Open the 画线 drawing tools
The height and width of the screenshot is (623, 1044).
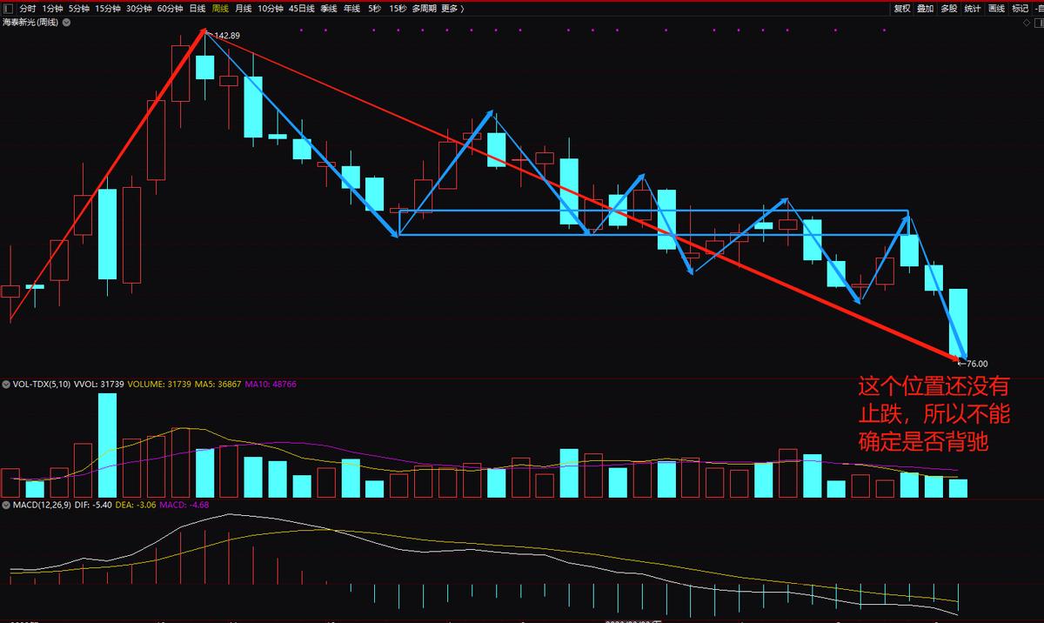[996, 9]
